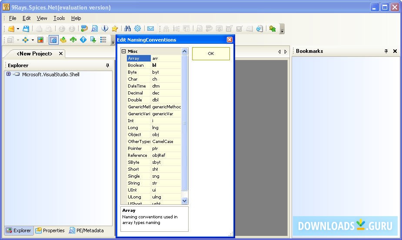
Task: Toggle the highlighted window-gear toolbar button
Action: (53, 40)
